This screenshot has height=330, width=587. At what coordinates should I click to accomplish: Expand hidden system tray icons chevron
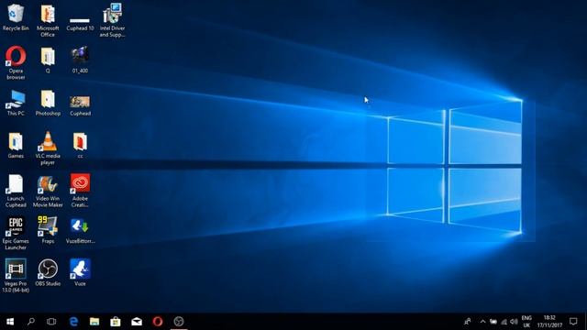483,322
